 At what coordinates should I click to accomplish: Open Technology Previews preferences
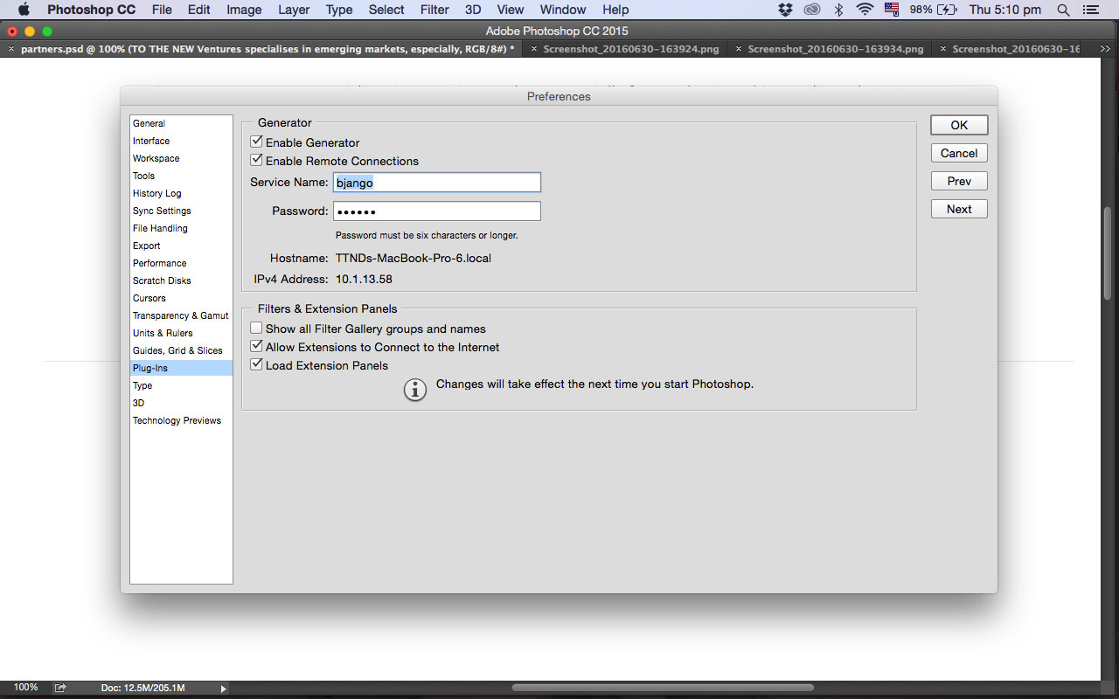click(x=181, y=420)
